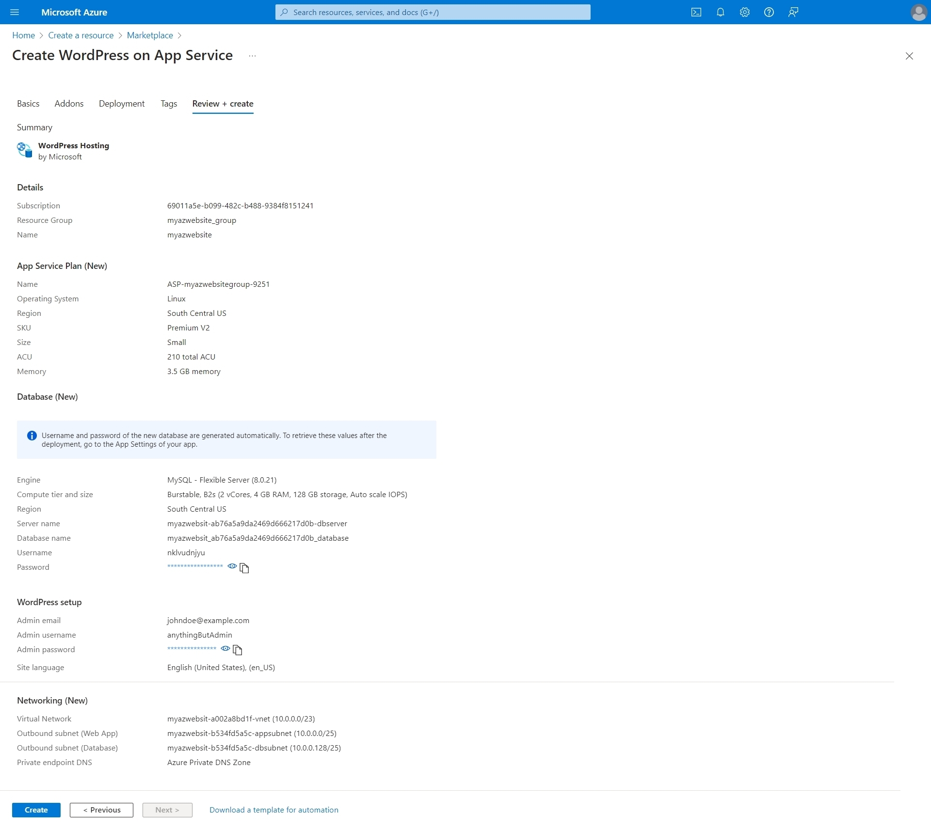Switch to the Addons tab
Image resolution: width=931 pixels, height=829 pixels.
coord(69,104)
